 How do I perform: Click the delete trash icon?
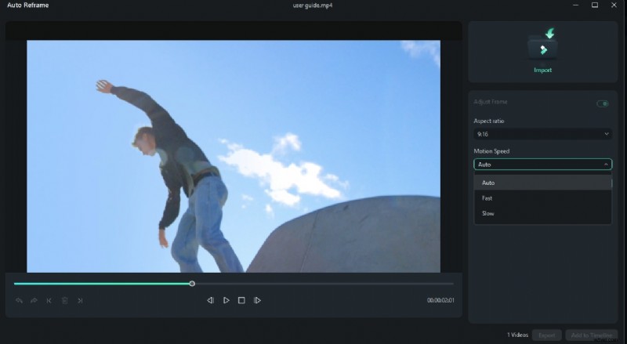[64, 300]
